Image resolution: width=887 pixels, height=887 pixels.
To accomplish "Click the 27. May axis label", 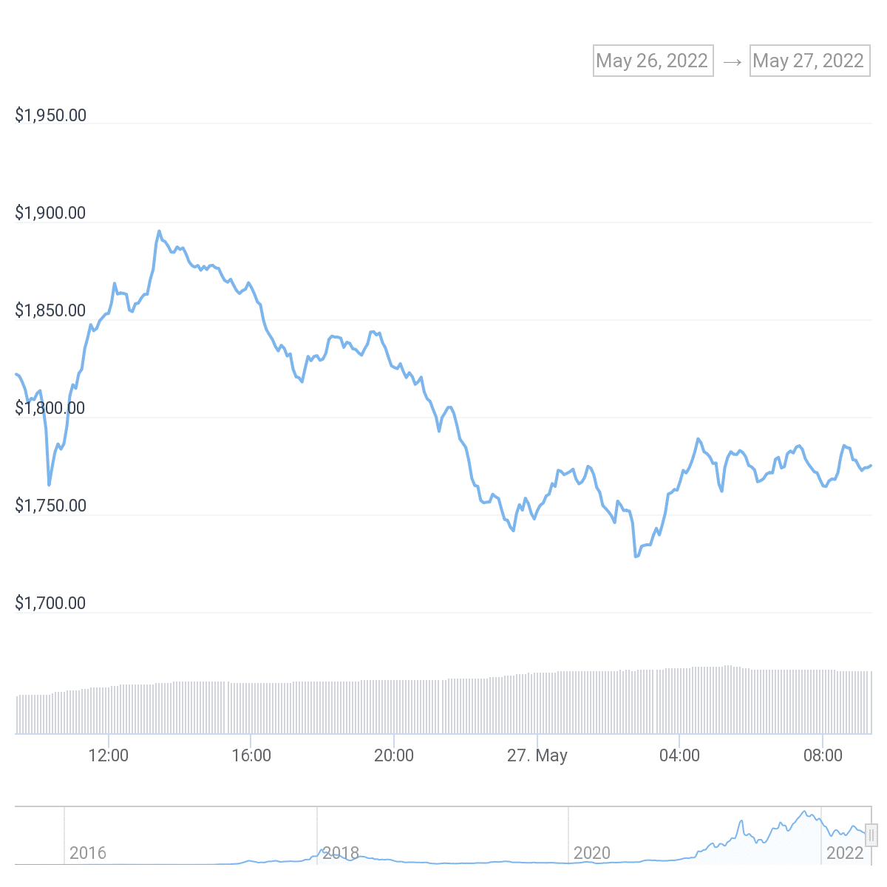I will point(537,755).
